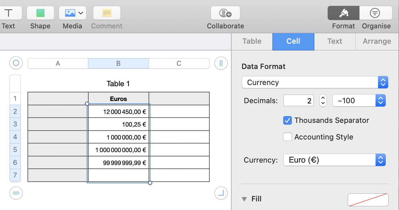Click the Collaborate icon
Viewport: 399px width, 210px height.
coord(225,13)
